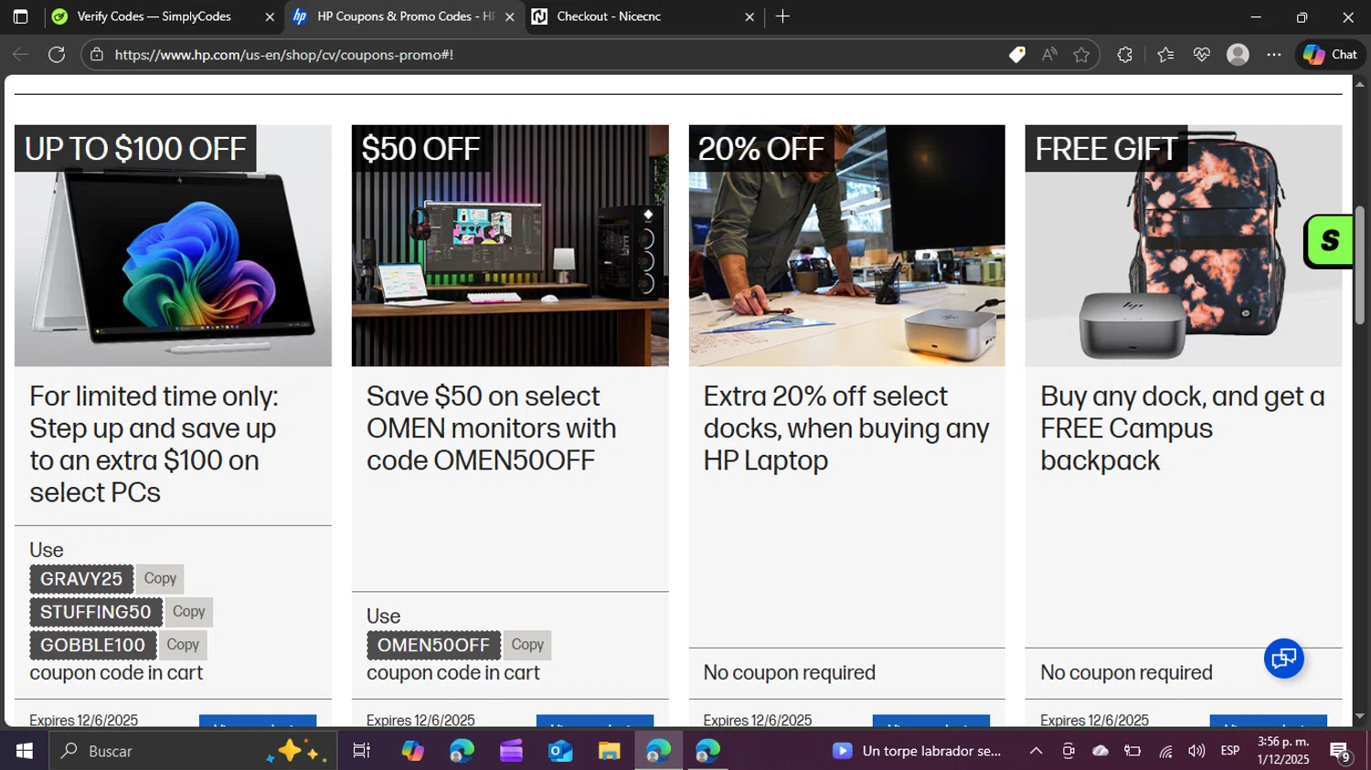Open Outlook from the taskbar
Viewport: 1371px width, 770px height.
[560, 751]
